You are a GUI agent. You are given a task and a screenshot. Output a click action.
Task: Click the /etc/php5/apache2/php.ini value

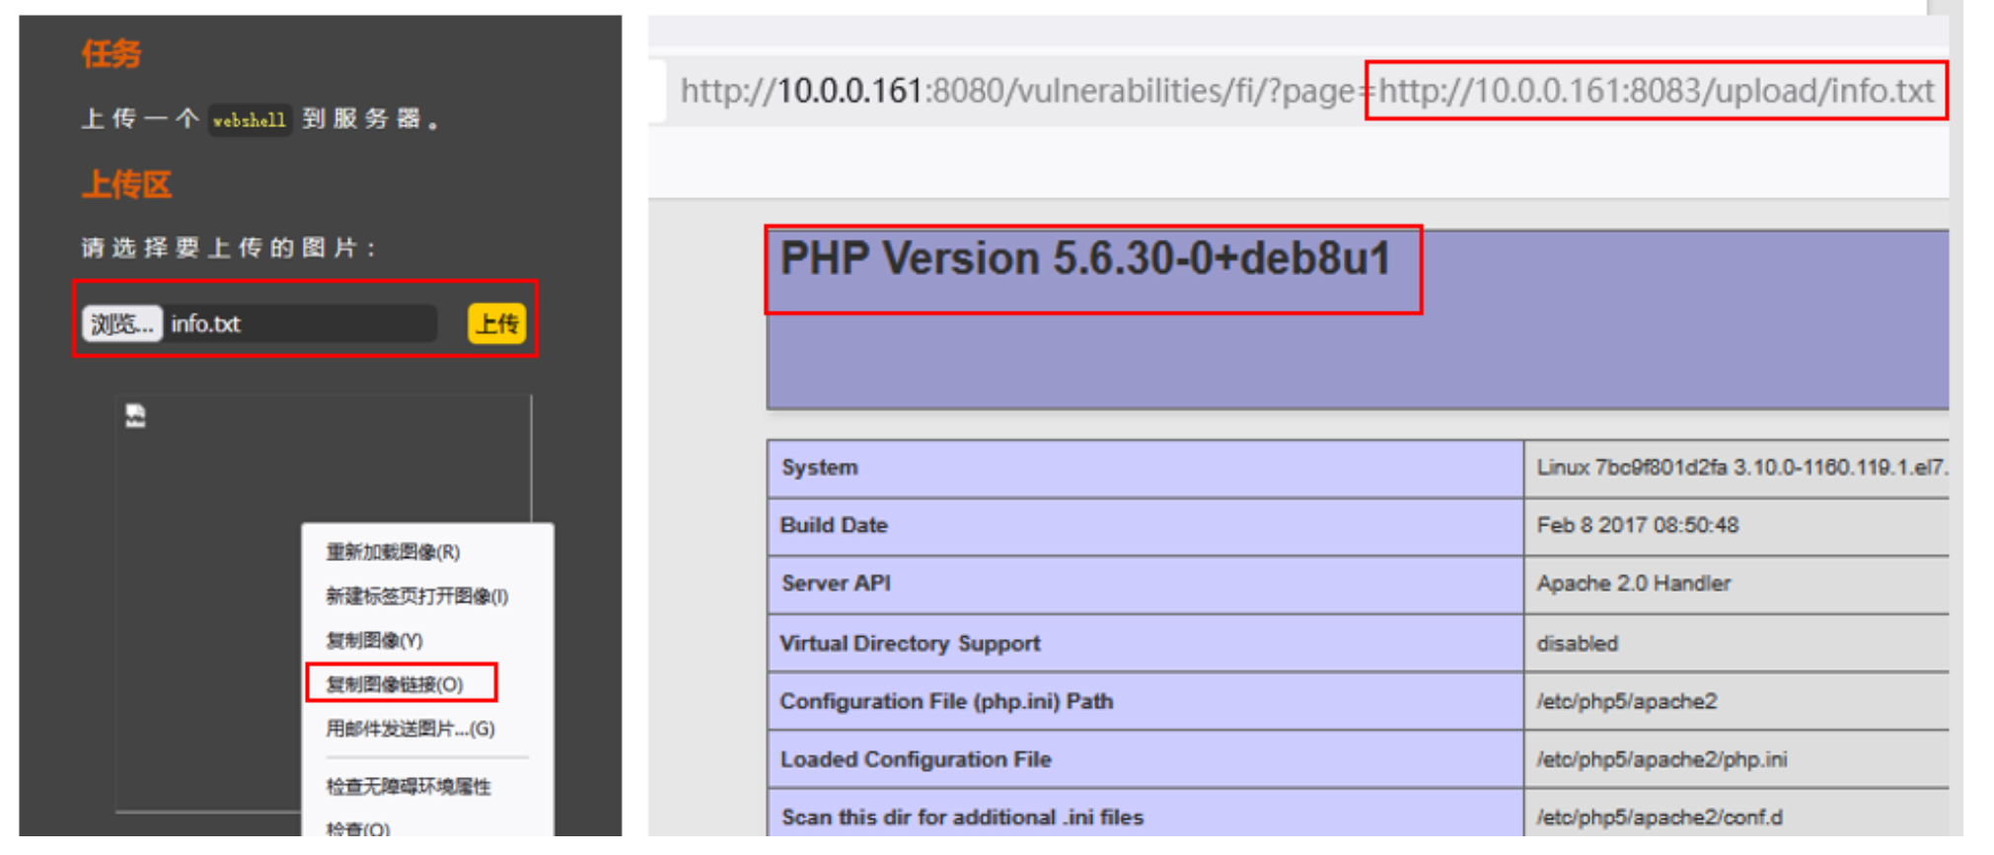pyautogui.click(x=1662, y=759)
